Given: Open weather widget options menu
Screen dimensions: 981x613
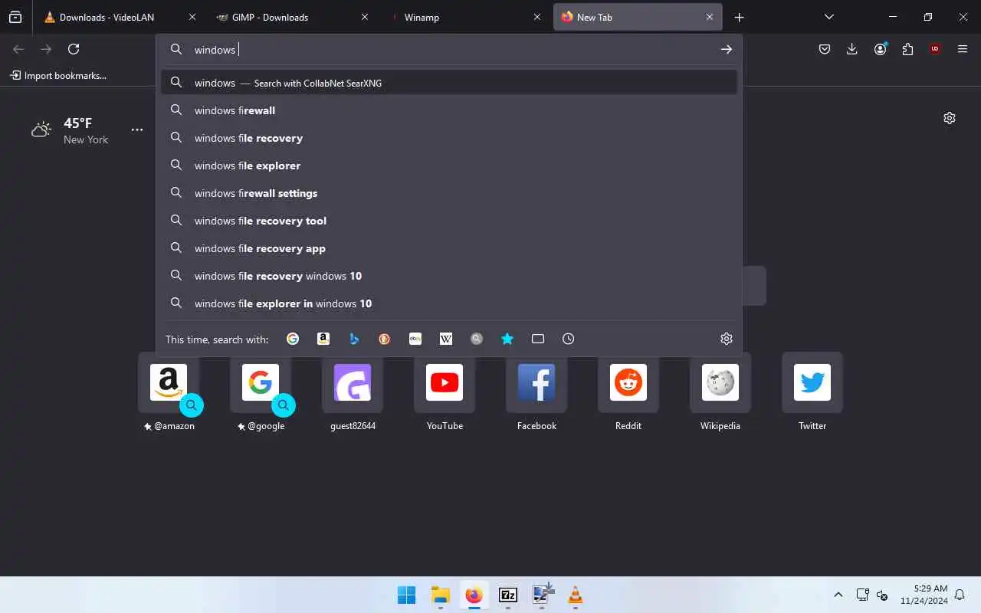Looking at the screenshot, I should point(137,129).
